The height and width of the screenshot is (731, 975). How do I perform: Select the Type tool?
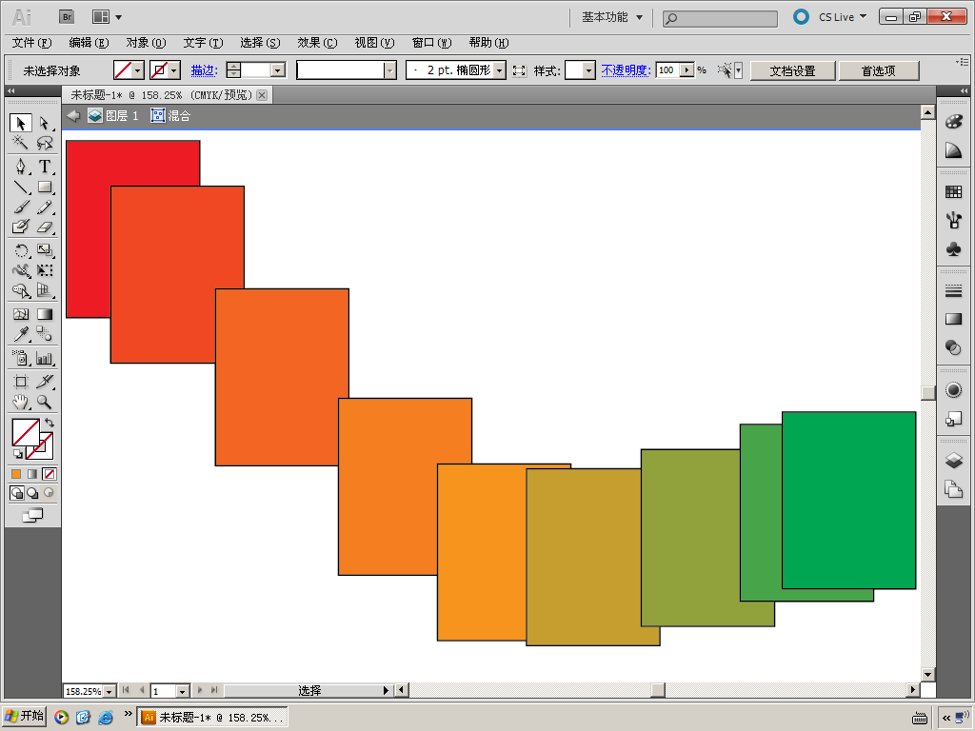coord(44,167)
